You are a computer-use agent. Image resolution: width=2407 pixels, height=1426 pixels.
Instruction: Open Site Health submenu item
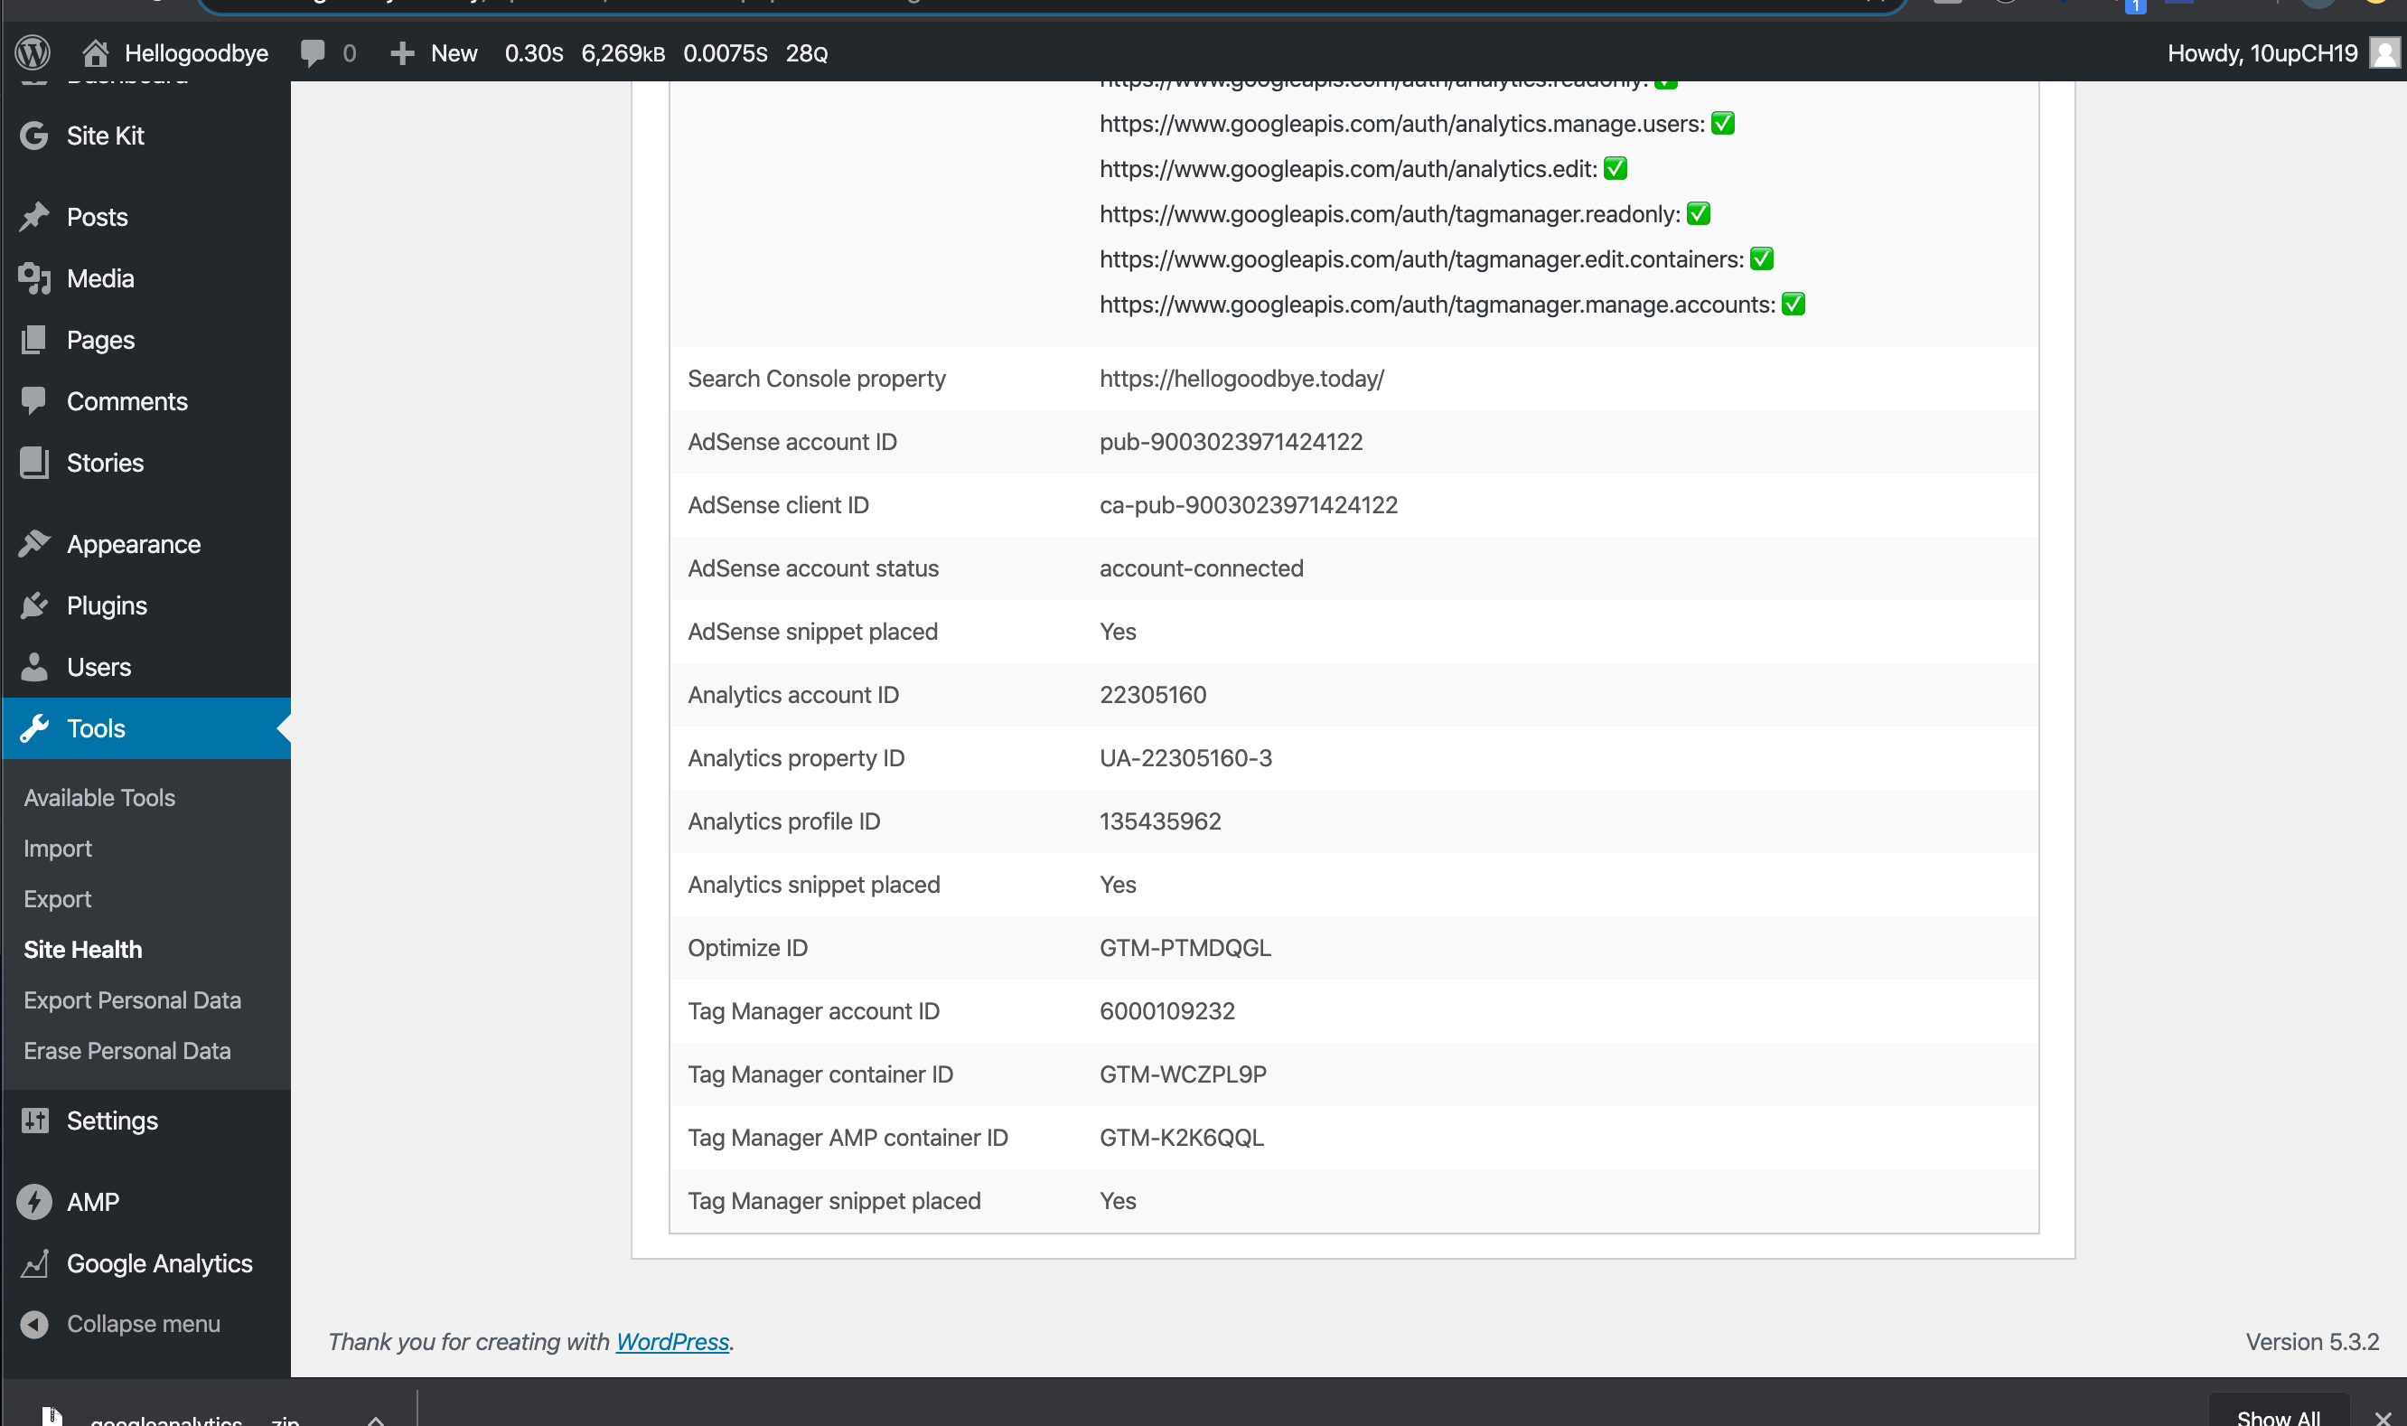(82, 950)
